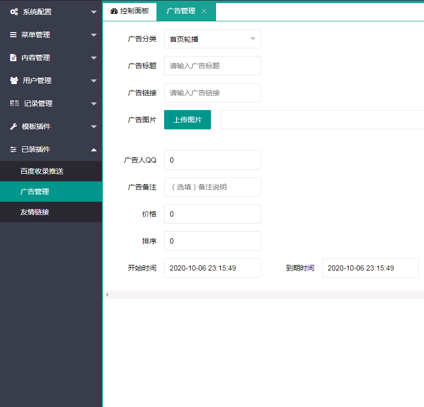This screenshot has width=424, height=407.
Task: Click the 已装插件 menu label
Action: point(36,149)
